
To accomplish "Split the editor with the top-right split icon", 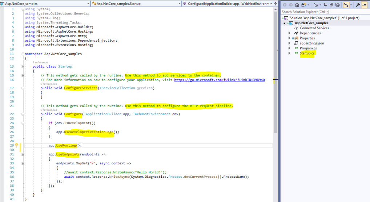I will pyautogui.click(x=276, y=4).
